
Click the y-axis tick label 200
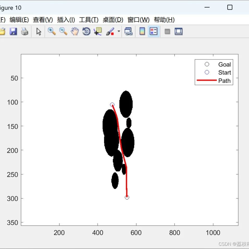click(x=13, y=150)
